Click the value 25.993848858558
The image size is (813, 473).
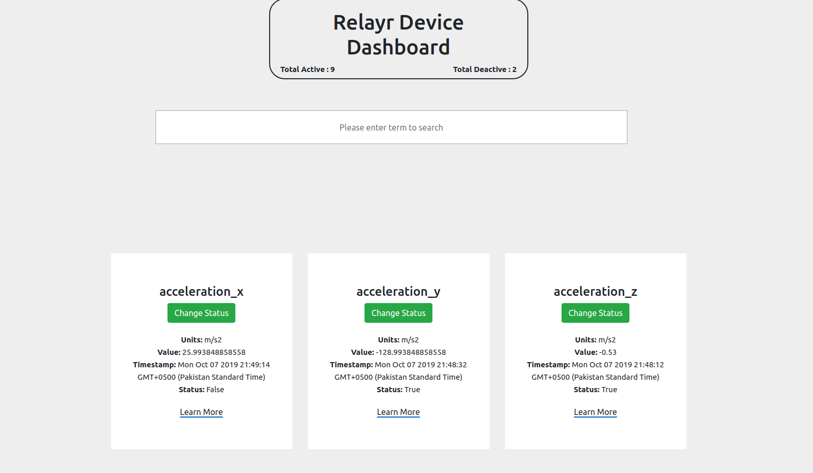214,352
